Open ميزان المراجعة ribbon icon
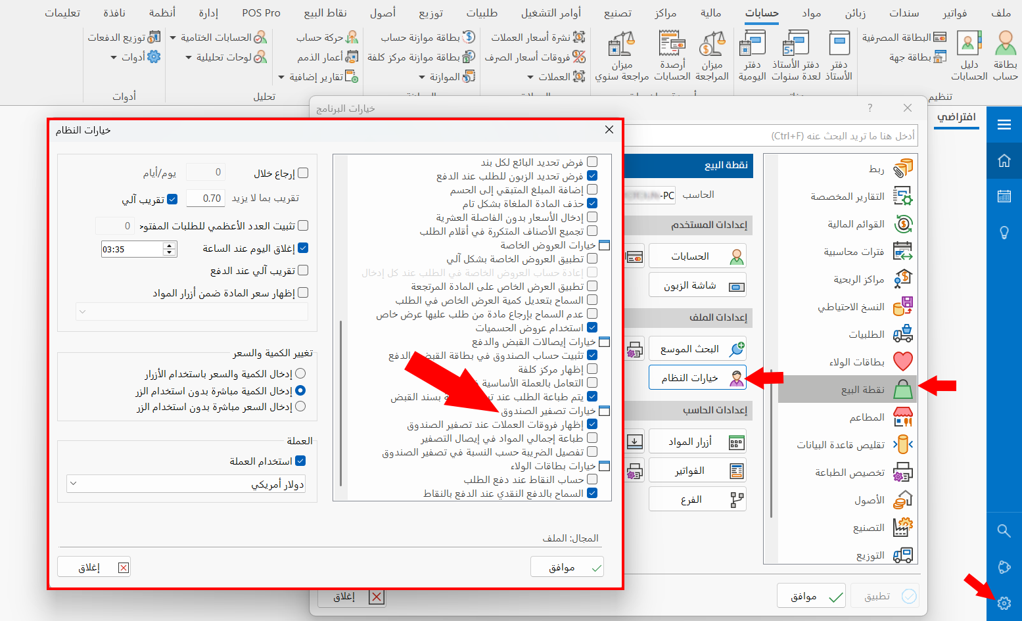The image size is (1022, 621). click(x=712, y=56)
